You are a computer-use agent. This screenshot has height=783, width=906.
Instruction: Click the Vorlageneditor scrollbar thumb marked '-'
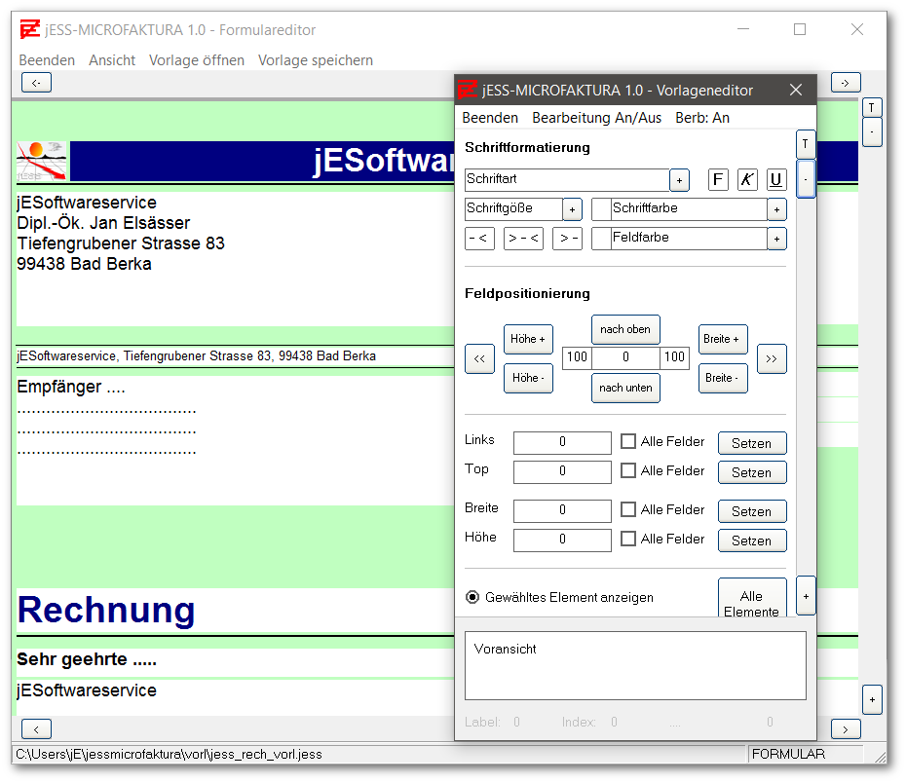point(806,179)
